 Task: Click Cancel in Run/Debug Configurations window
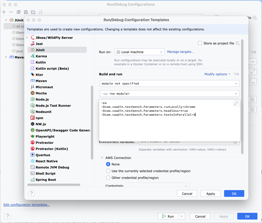point(200,216)
